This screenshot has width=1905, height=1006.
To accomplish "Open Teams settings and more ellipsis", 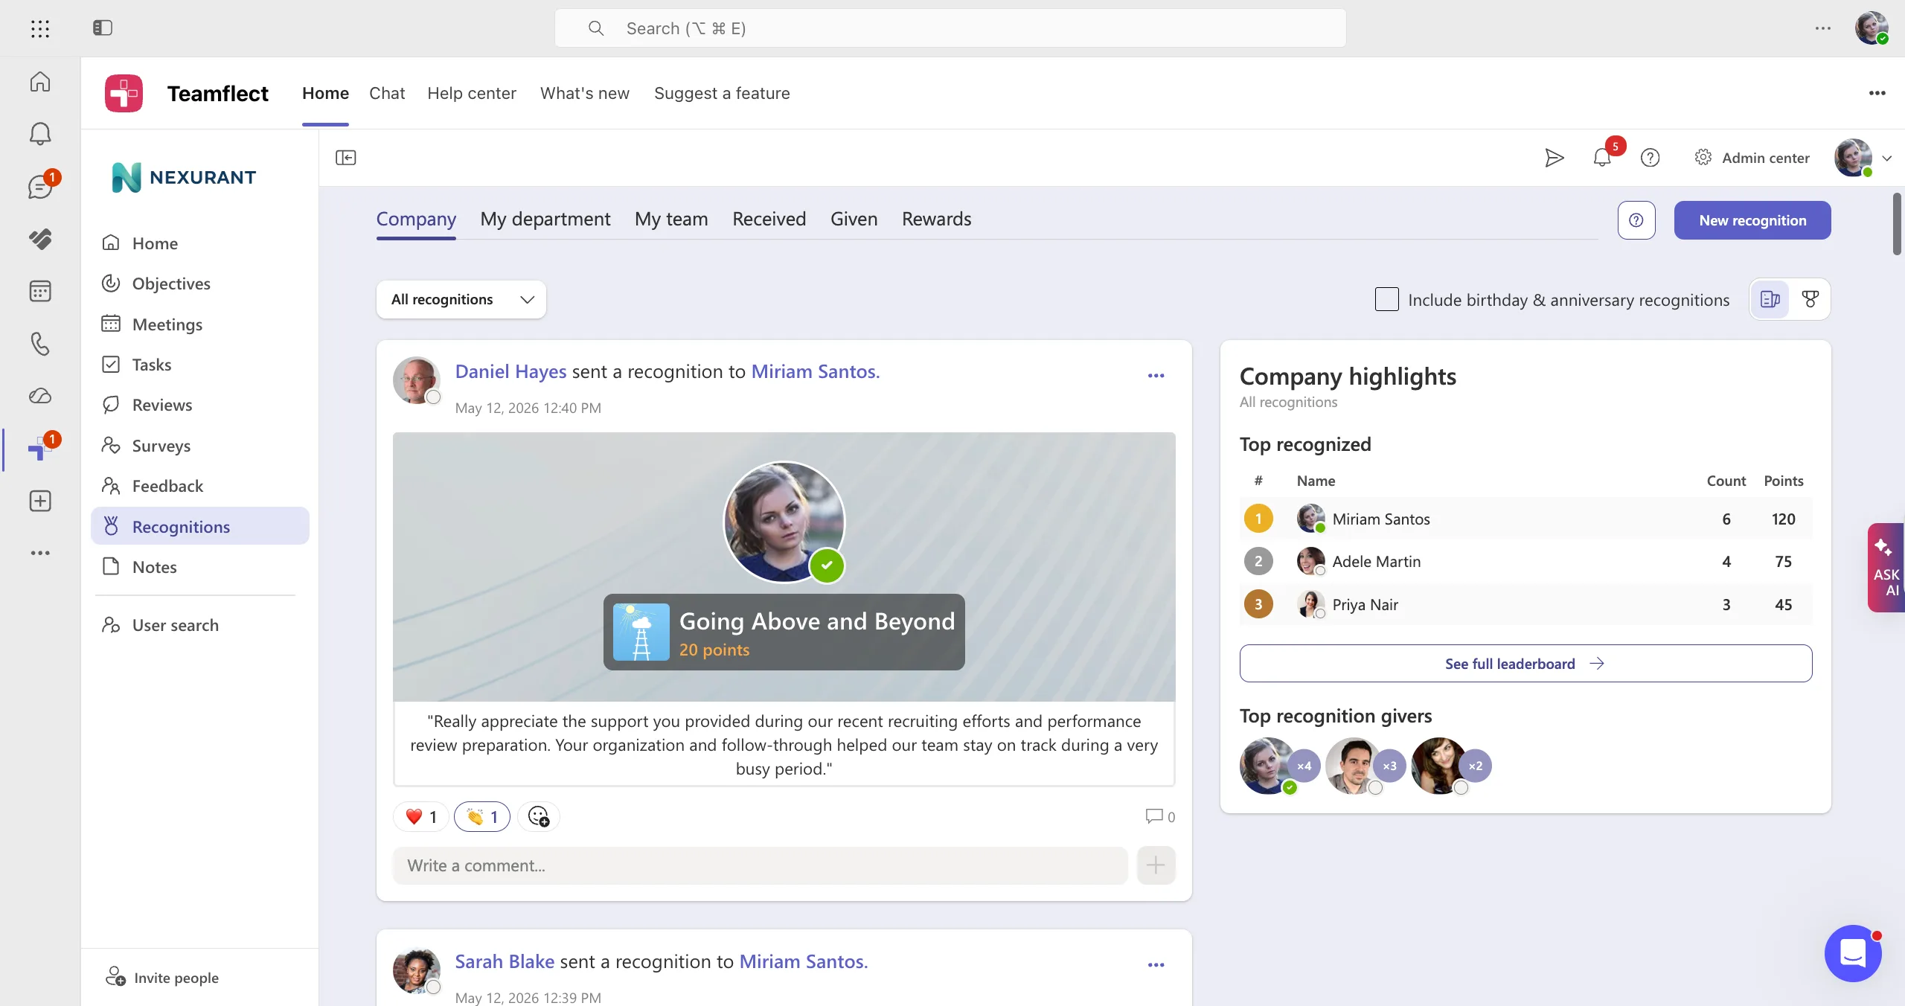I will pos(1823,28).
